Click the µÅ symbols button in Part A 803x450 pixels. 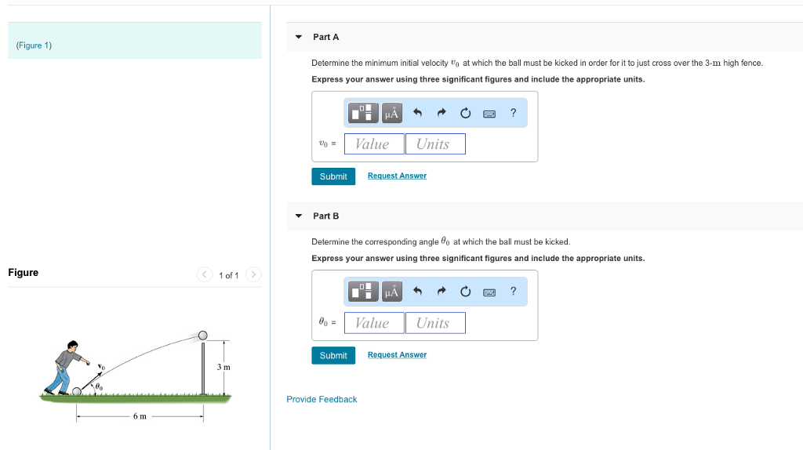point(391,113)
